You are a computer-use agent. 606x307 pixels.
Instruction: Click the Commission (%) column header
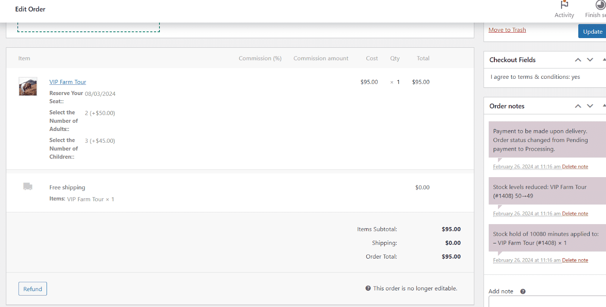point(260,58)
